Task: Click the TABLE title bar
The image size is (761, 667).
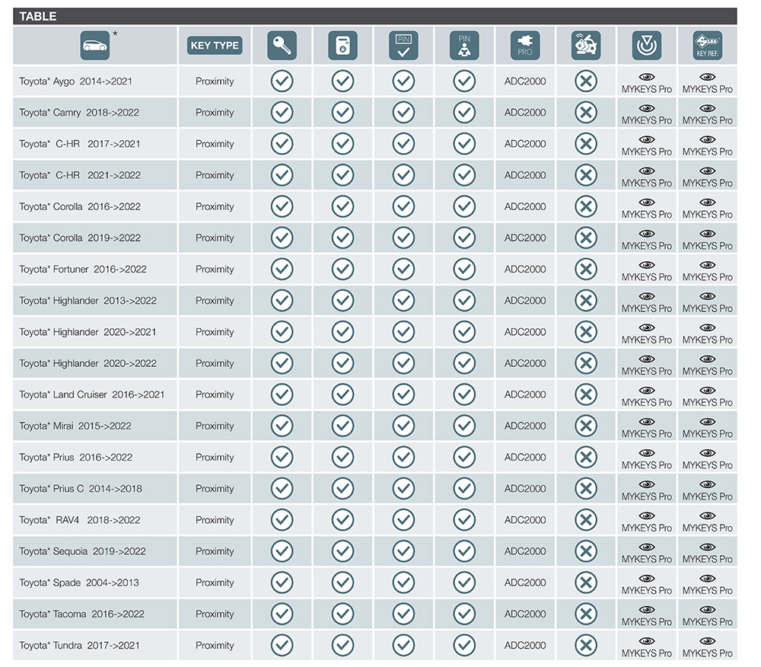Action: pyautogui.click(x=374, y=16)
